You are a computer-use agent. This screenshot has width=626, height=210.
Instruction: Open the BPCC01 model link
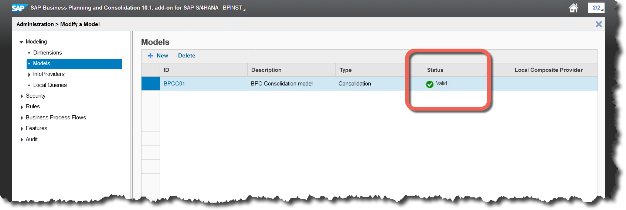coord(174,84)
